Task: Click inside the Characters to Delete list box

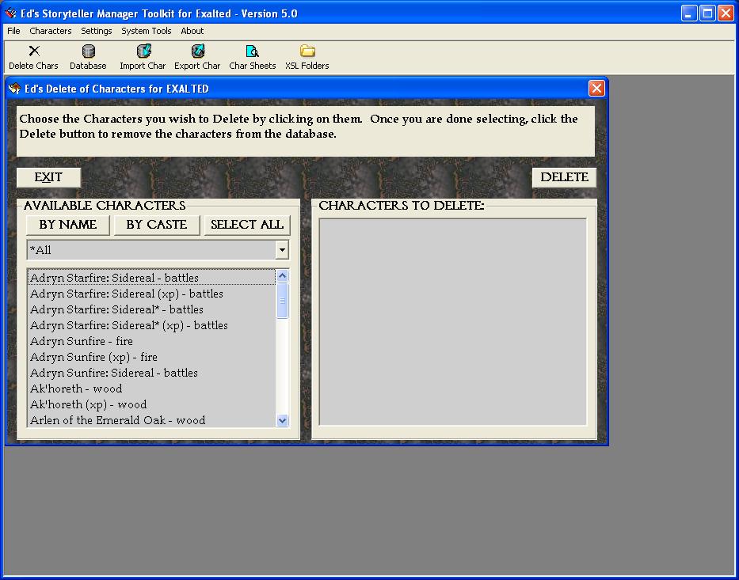Action: [453, 322]
